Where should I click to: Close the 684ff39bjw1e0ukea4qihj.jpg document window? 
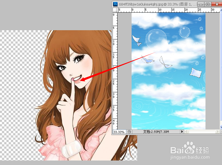point(217,4)
